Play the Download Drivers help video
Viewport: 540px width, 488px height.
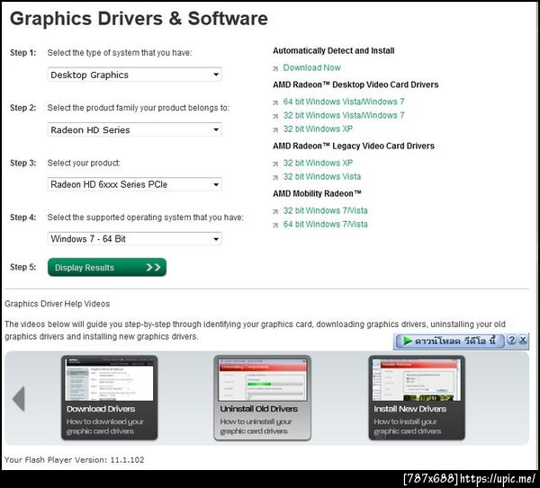110,397
